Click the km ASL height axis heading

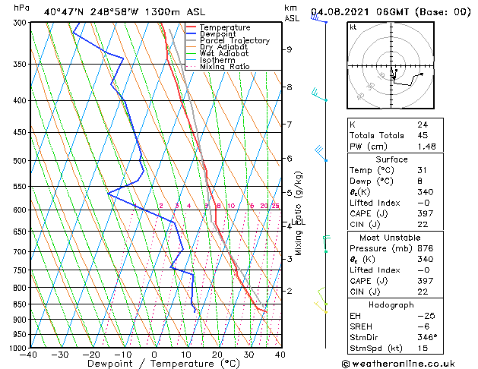pyautogui.click(x=292, y=13)
